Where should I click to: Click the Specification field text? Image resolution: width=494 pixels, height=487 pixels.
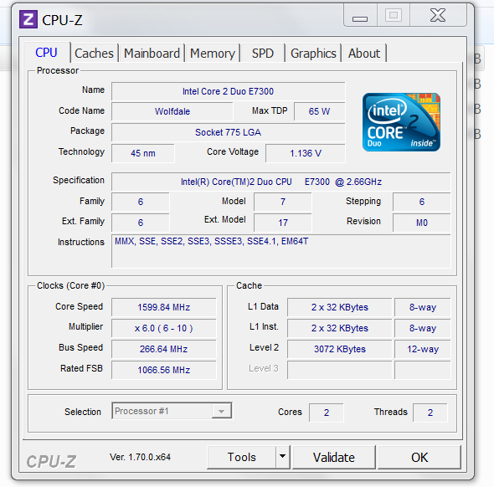(281, 182)
